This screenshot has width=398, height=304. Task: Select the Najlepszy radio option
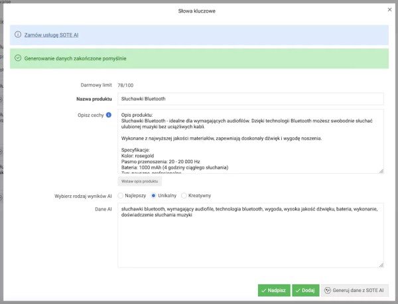[121, 196]
